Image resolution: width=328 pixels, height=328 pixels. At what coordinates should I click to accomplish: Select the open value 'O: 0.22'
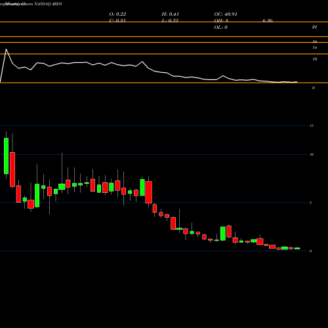(x=117, y=14)
